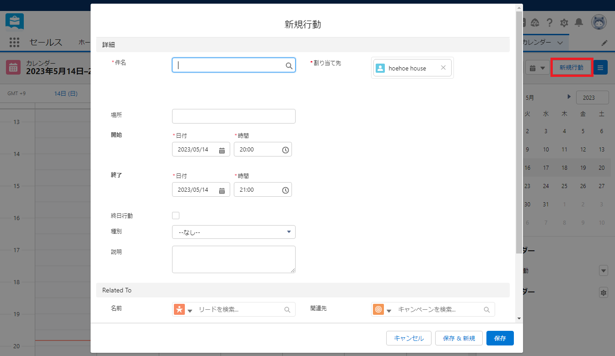Viewport: 615px width, 356px height.
Task: Enable the 終日行動 checkbox
Action: [176, 216]
